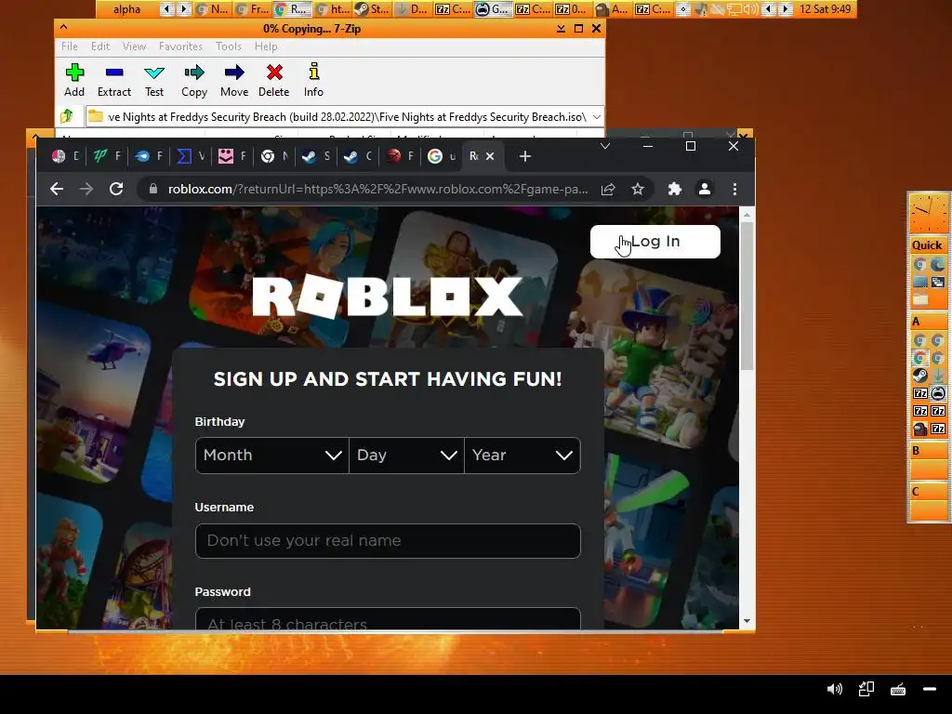The image size is (952, 714).
Task: Open the Chrome extensions puzzle icon
Action: coord(675,190)
